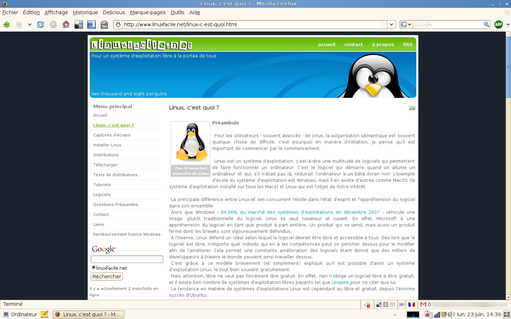This screenshot has width=511, height=319.
Task: Open the Marque-pages menu
Action: click(148, 12)
